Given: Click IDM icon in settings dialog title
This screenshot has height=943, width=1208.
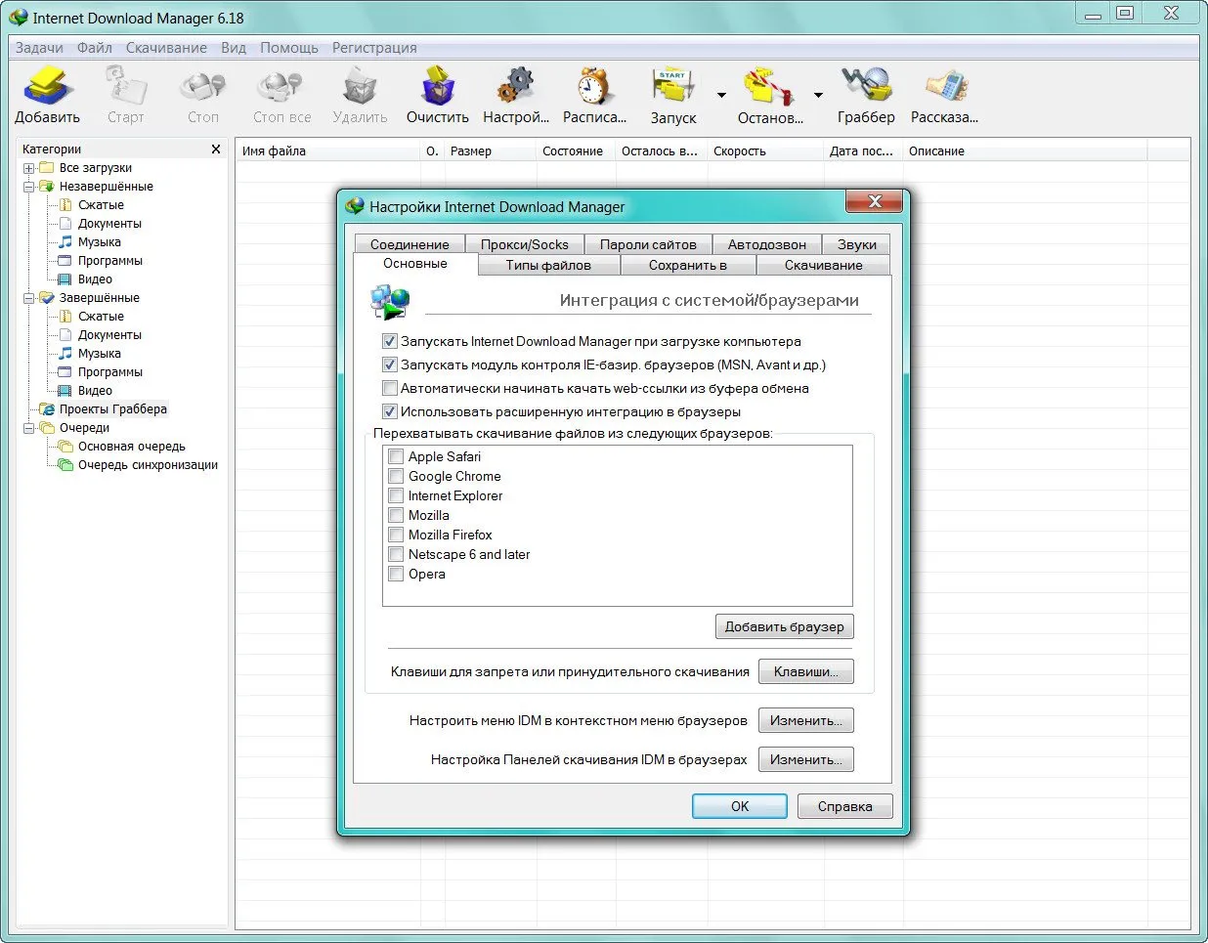Looking at the screenshot, I should coord(355,206).
